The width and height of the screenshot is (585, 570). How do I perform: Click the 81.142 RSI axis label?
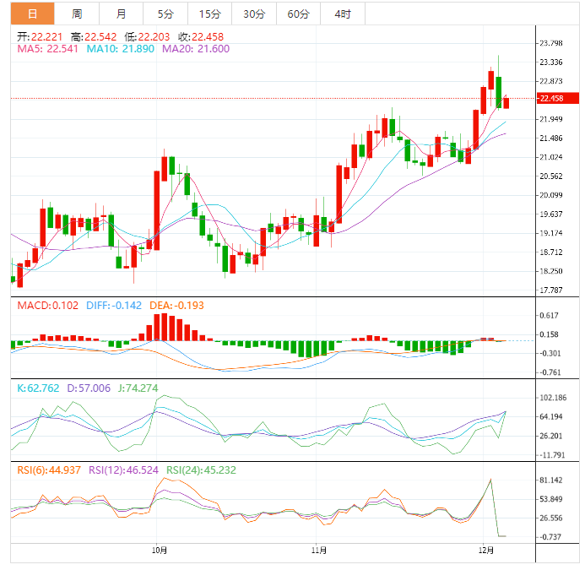[551, 480]
